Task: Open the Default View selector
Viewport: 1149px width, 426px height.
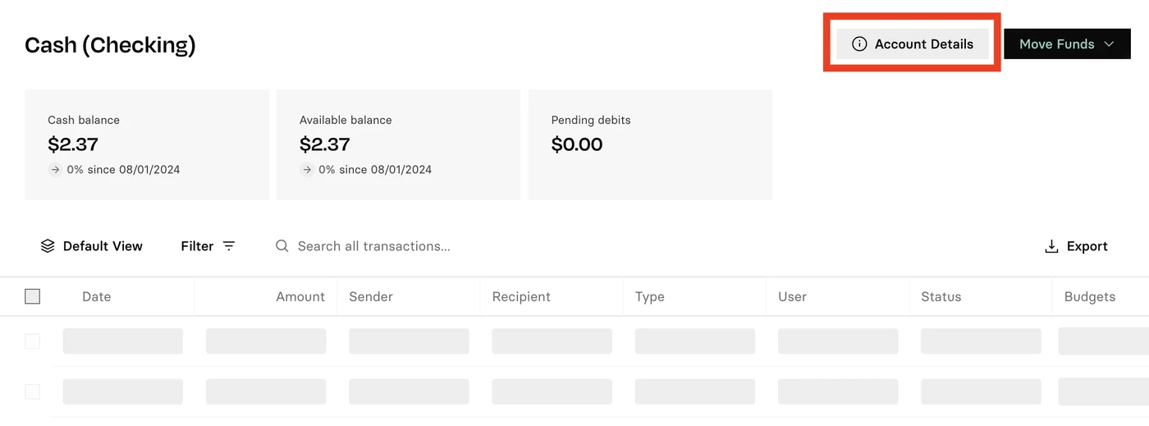Action: point(91,246)
